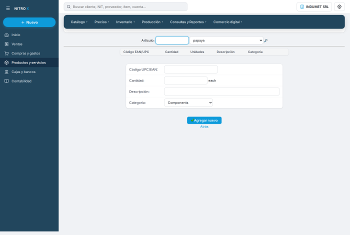Click the INDUMET SRL company button
This screenshot has height=235, width=350.
coord(314,6)
